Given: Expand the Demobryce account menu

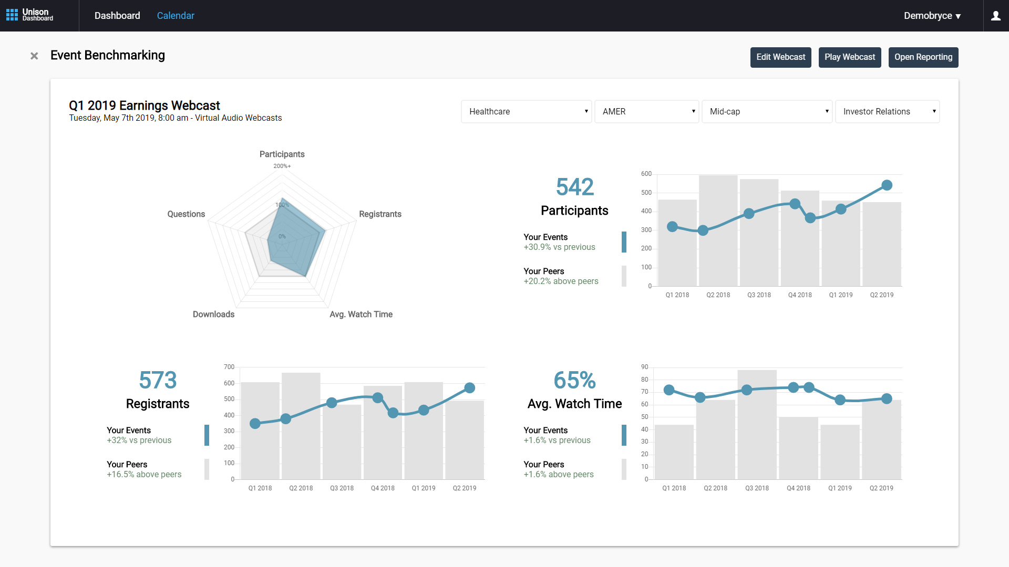Looking at the screenshot, I should [932, 16].
